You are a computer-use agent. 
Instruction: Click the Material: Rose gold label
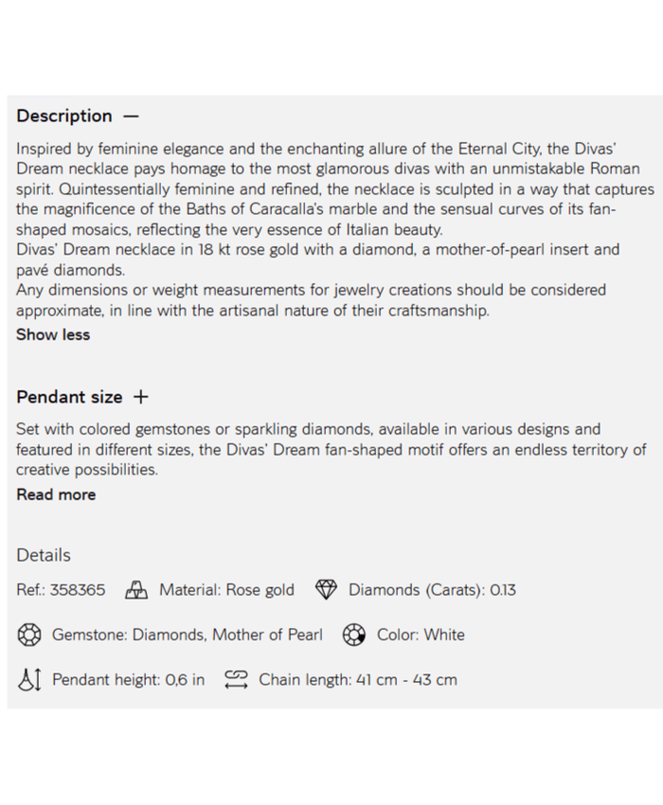pyautogui.click(x=226, y=590)
